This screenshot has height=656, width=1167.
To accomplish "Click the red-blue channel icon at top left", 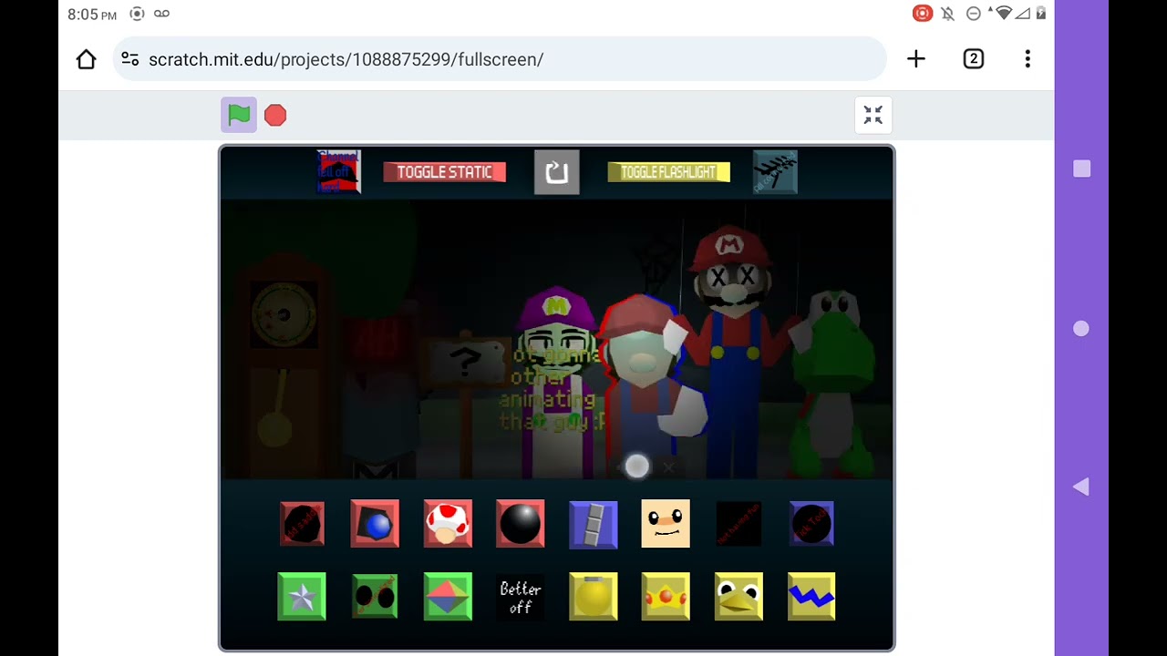I will coord(338,172).
